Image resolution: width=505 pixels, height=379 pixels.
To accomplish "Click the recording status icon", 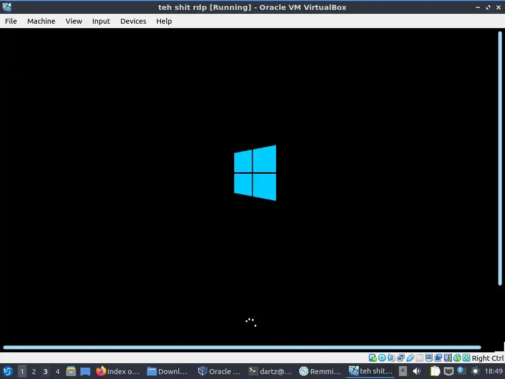I will tap(438, 358).
